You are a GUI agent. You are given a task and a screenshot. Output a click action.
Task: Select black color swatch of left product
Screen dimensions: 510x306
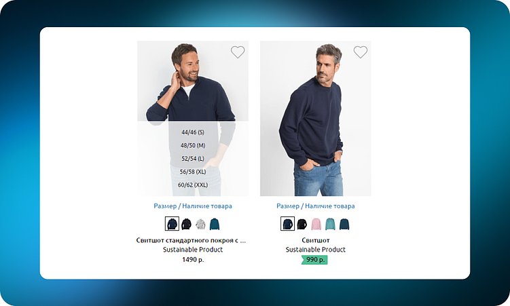click(x=186, y=224)
